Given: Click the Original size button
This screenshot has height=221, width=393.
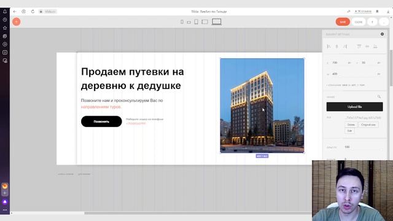Looking at the screenshot, I should (368, 125).
